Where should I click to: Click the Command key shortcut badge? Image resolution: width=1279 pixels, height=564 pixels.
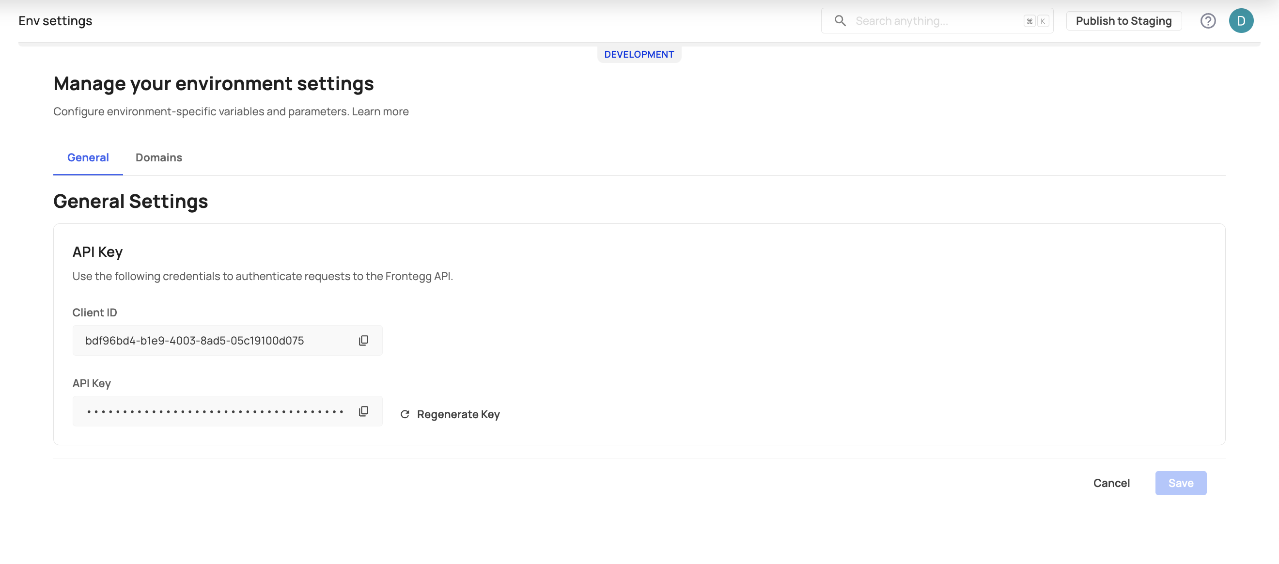pos(1029,21)
